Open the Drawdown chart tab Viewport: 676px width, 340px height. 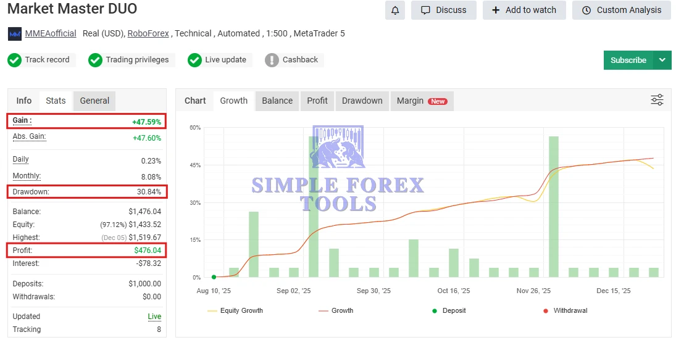pyautogui.click(x=362, y=101)
